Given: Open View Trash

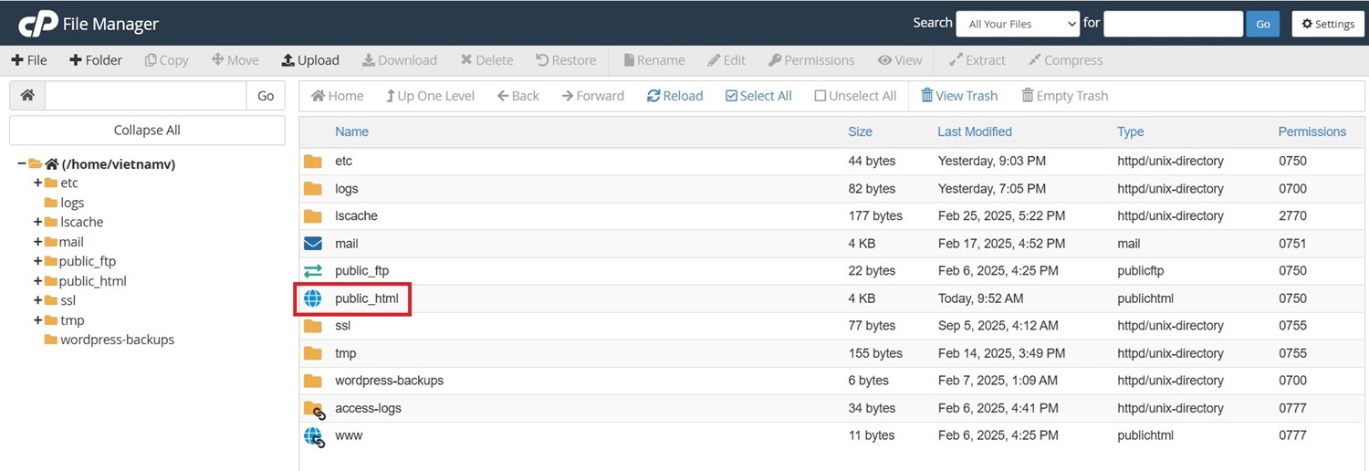Looking at the screenshot, I should point(959,96).
